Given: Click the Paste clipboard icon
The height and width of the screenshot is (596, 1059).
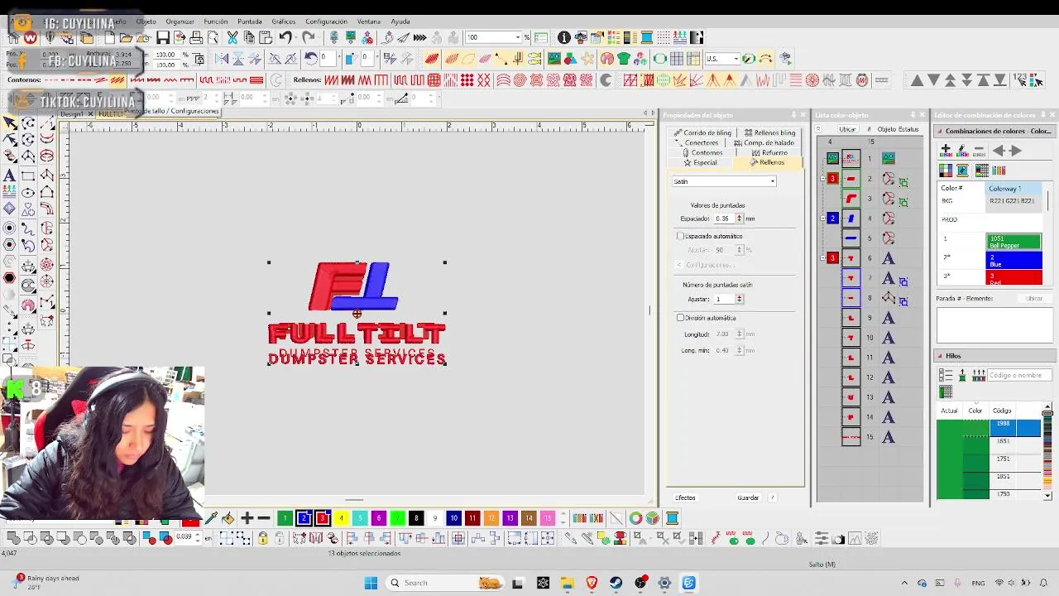Looking at the screenshot, I should click(x=266, y=38).
